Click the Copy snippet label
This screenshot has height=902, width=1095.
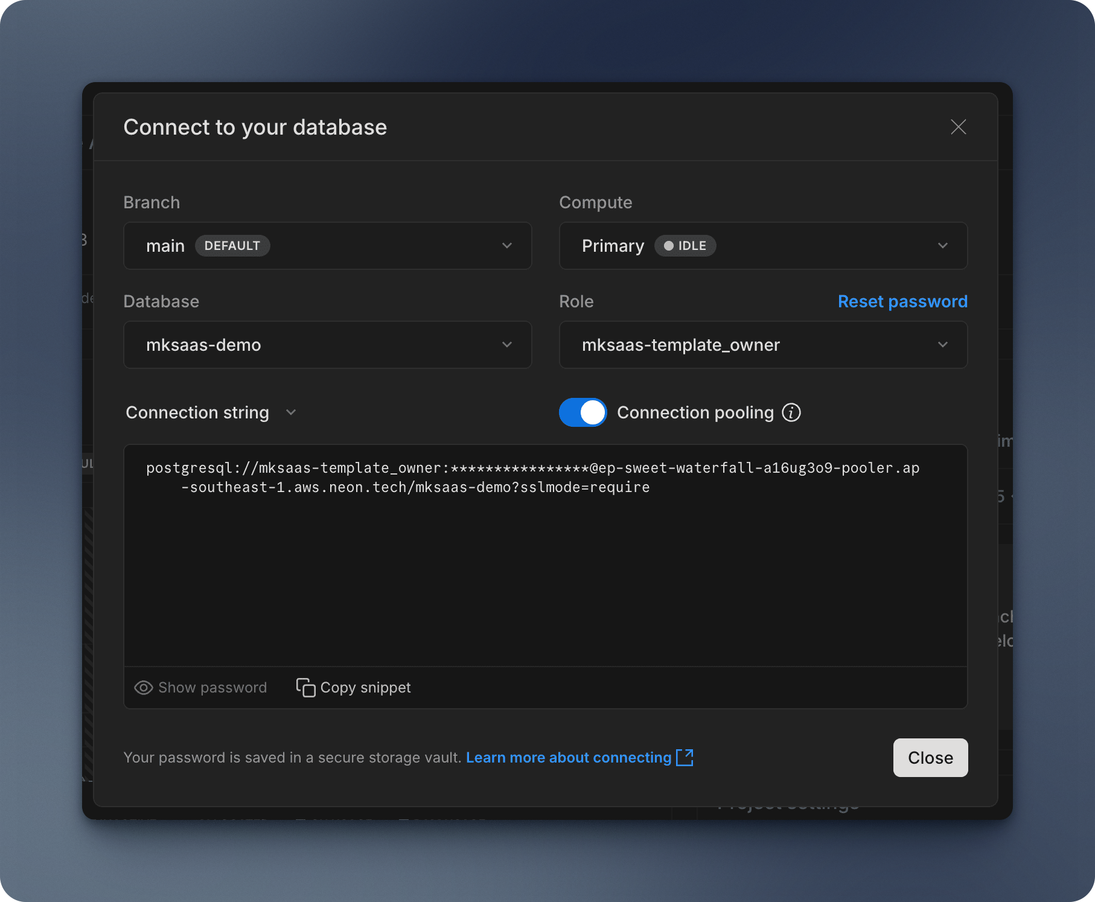365,688
